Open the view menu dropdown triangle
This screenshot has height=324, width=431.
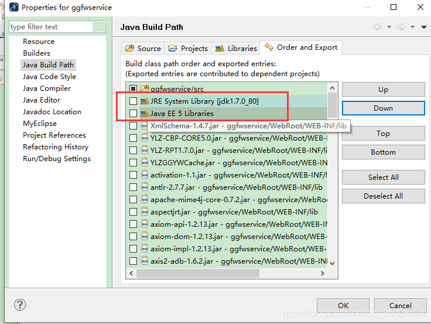(423, 27)
